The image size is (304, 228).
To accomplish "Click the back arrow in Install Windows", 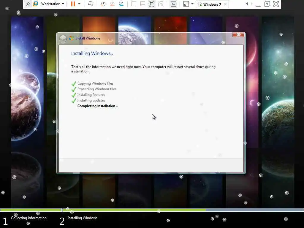I will (x=63, y=39).
